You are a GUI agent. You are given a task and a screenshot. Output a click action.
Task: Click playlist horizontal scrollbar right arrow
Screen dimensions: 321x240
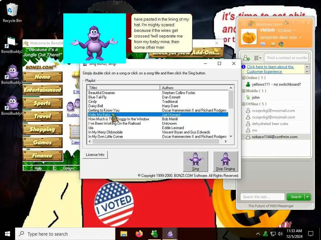coord(226,141)
